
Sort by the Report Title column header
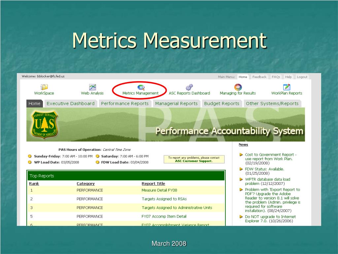(x=153, y=184)
